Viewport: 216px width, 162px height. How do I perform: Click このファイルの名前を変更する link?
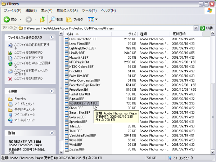pos(32,46)
